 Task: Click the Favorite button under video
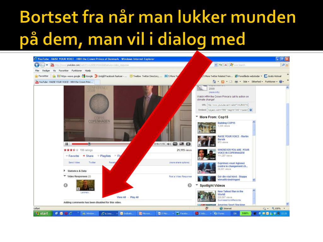(x=72, y=156)
